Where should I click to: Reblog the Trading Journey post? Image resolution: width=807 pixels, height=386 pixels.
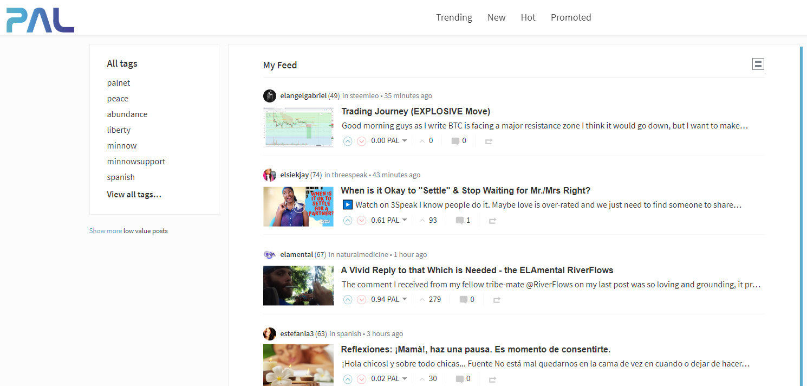tap(489, 141)
